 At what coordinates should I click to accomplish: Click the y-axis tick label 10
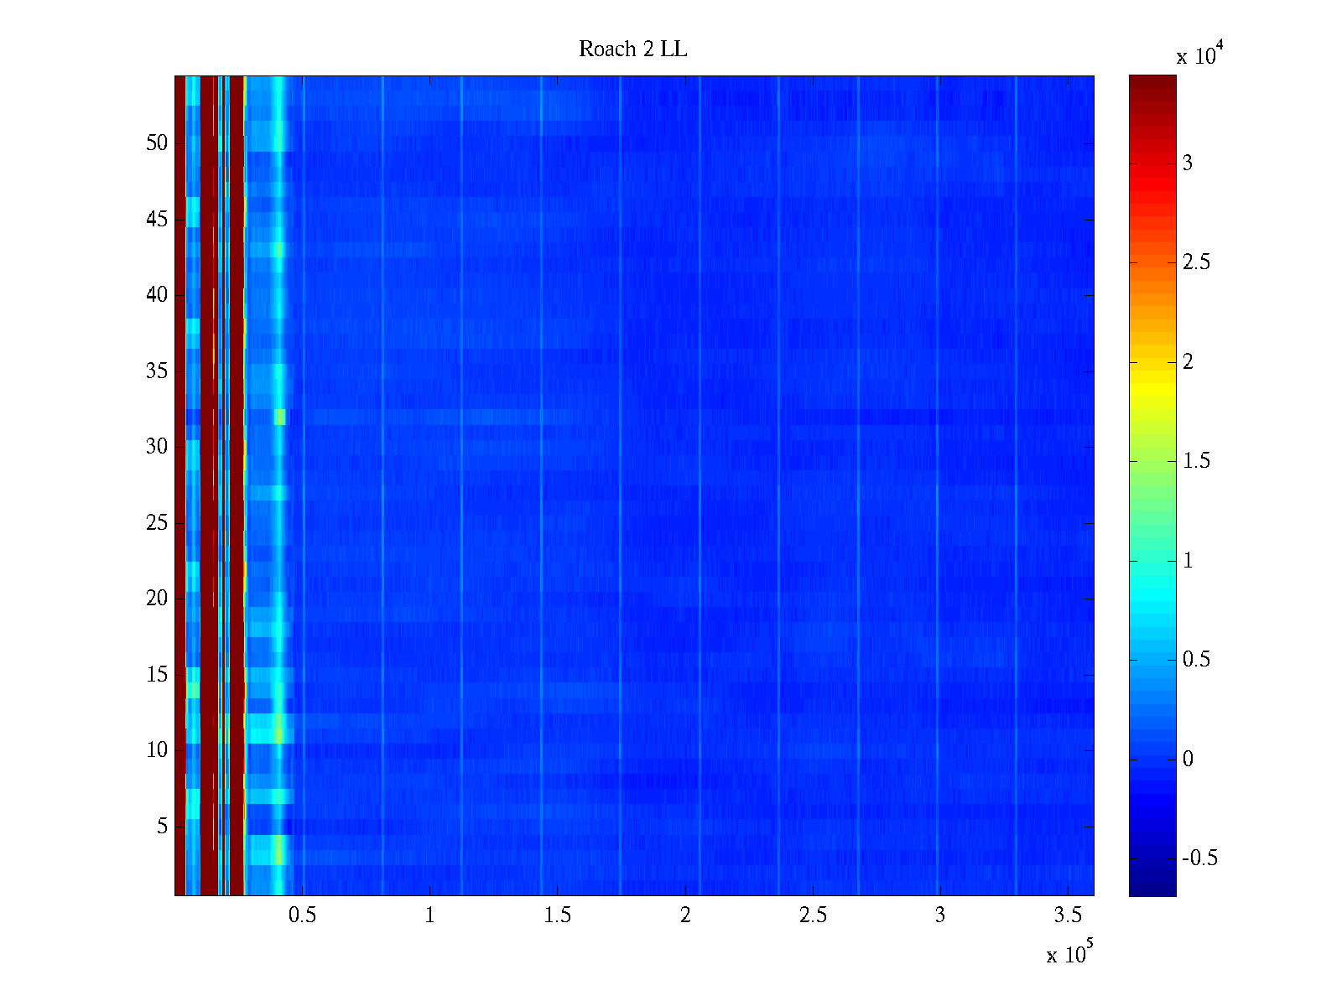[157, 750]
